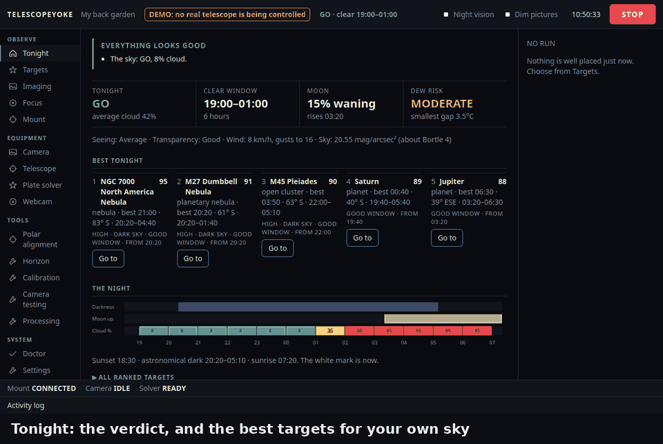Click the 15% waning moon value
This screenshot has width=663, height=444.
[341, 104]
